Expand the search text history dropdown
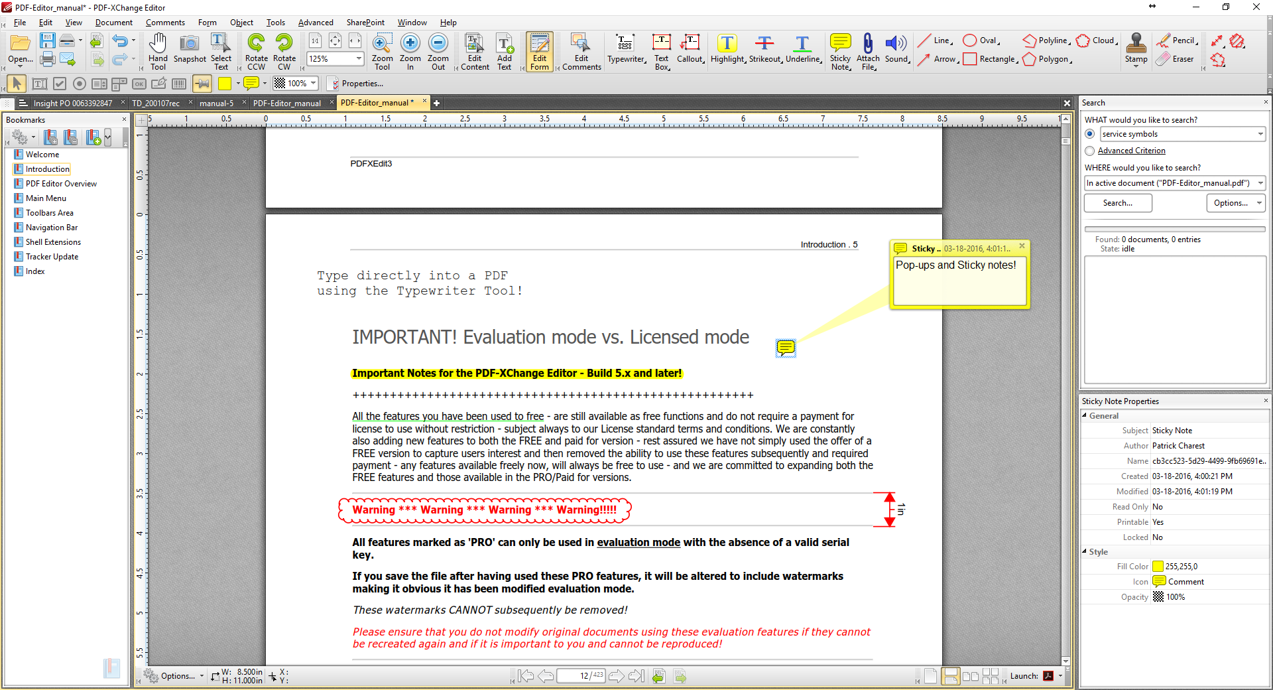Image resolution: width=1273 pixels, height=690 pixels. [x=1260, y=134]
